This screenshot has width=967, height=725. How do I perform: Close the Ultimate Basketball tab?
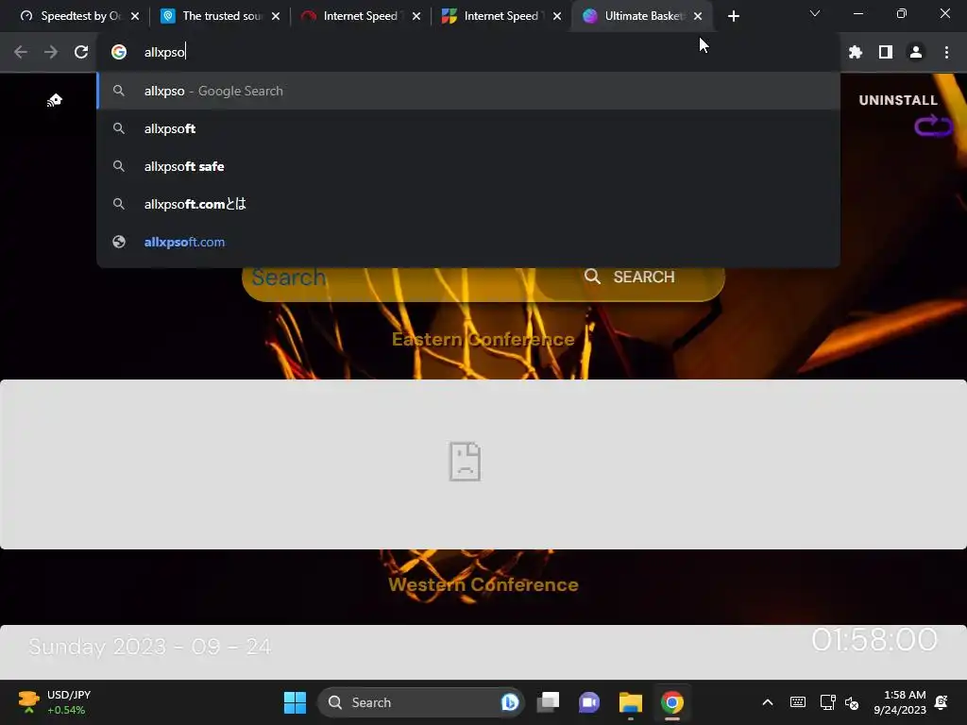click(698, 16)
